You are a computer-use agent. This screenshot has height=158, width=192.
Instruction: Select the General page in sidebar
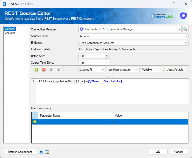(10, 29)
